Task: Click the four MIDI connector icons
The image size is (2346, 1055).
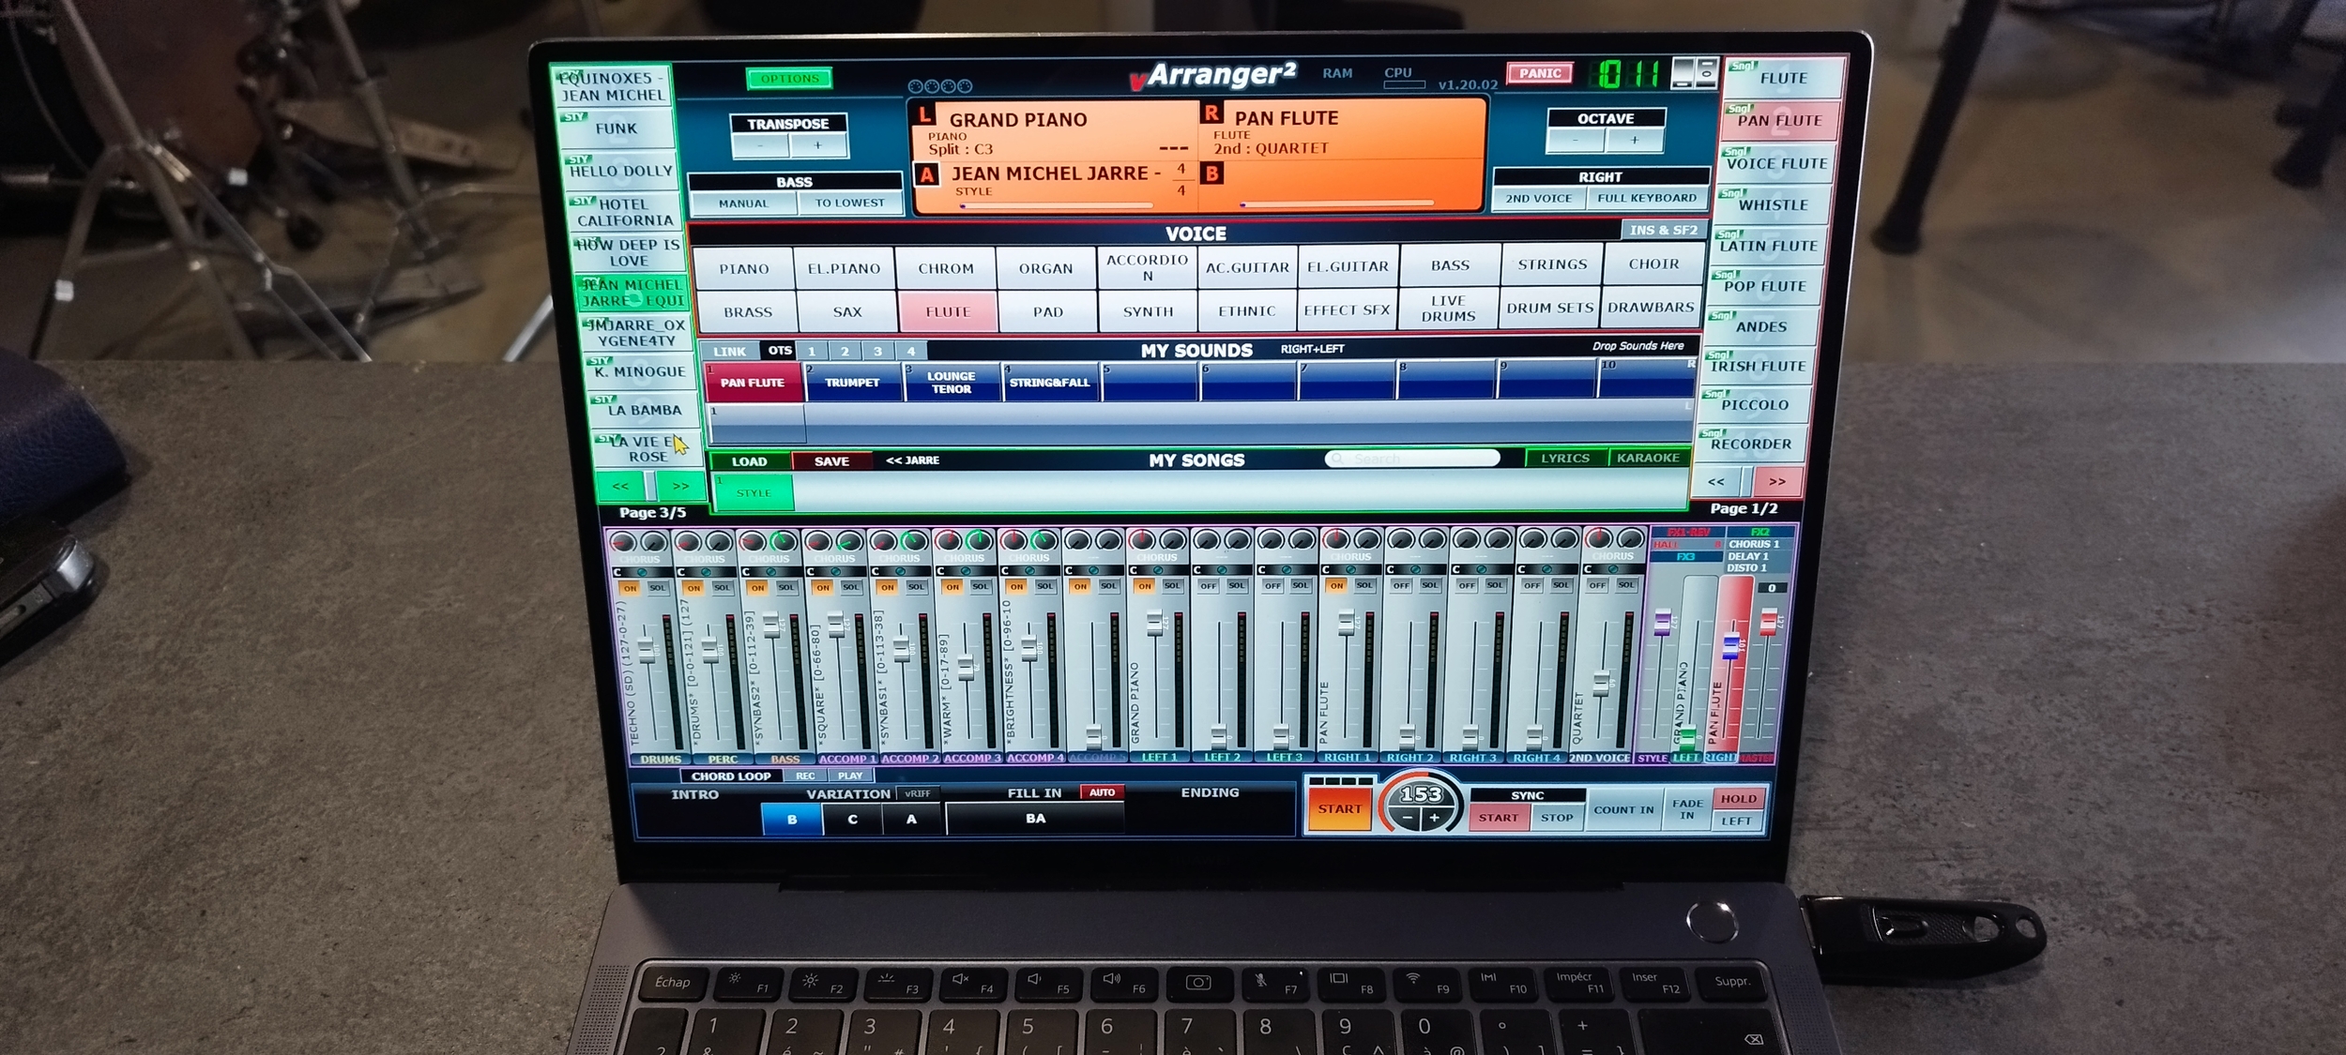Action: pyautogui.click(x=940, y=86)
